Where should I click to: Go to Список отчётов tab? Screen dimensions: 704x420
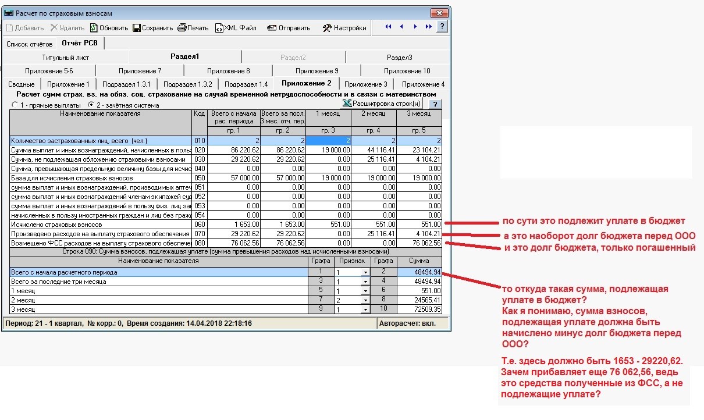[x=29, y=44]
